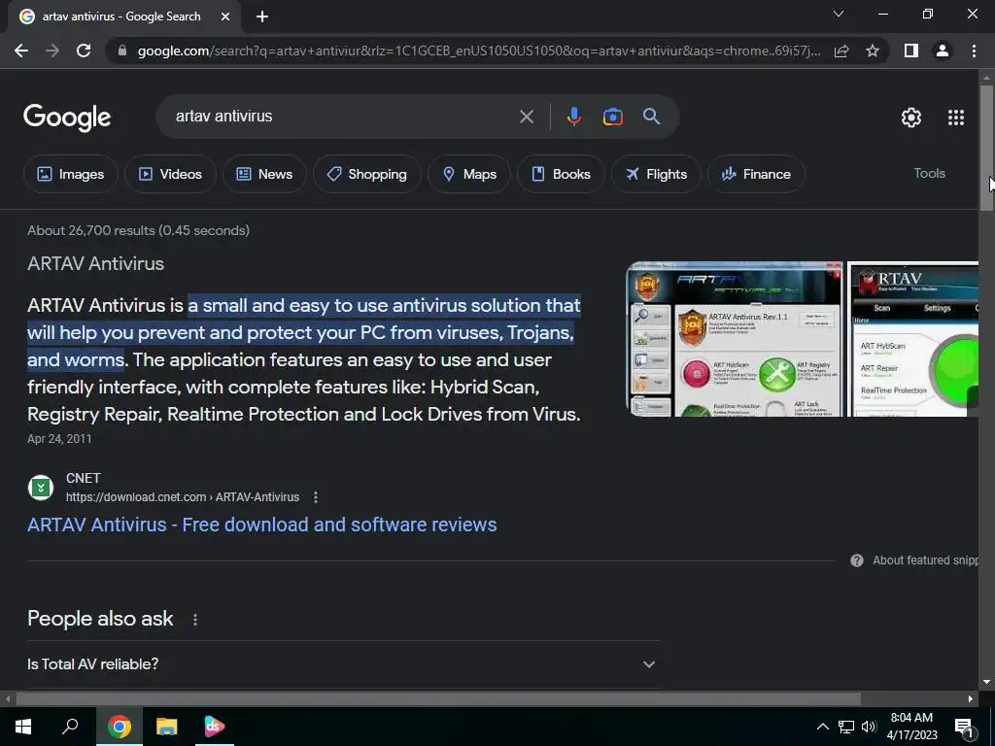Screen dimensions: 995x746
Task: Go back to the previous page
Action: click(x=21, y=51)
